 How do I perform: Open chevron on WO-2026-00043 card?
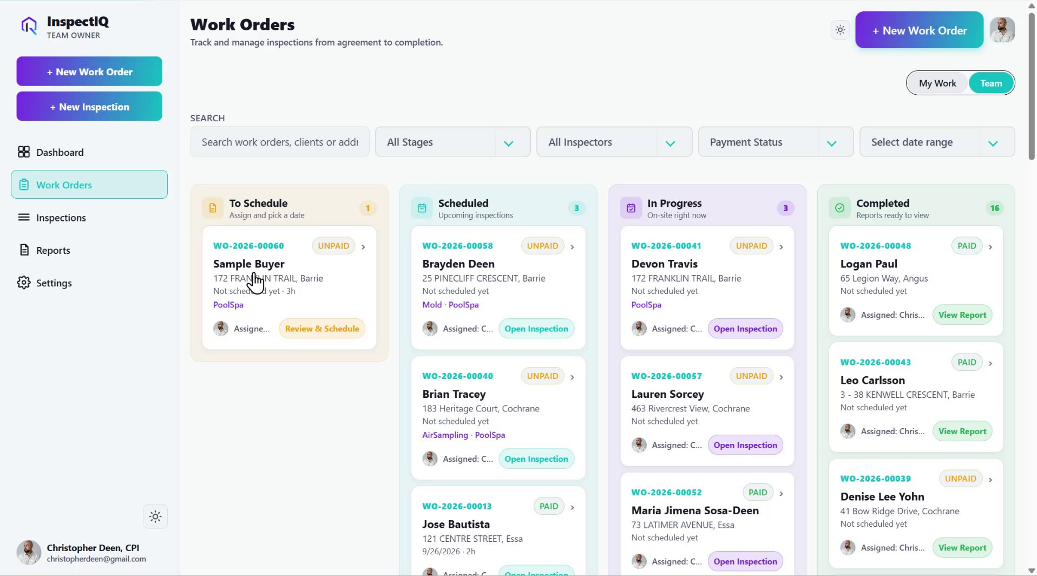[990, 363]
